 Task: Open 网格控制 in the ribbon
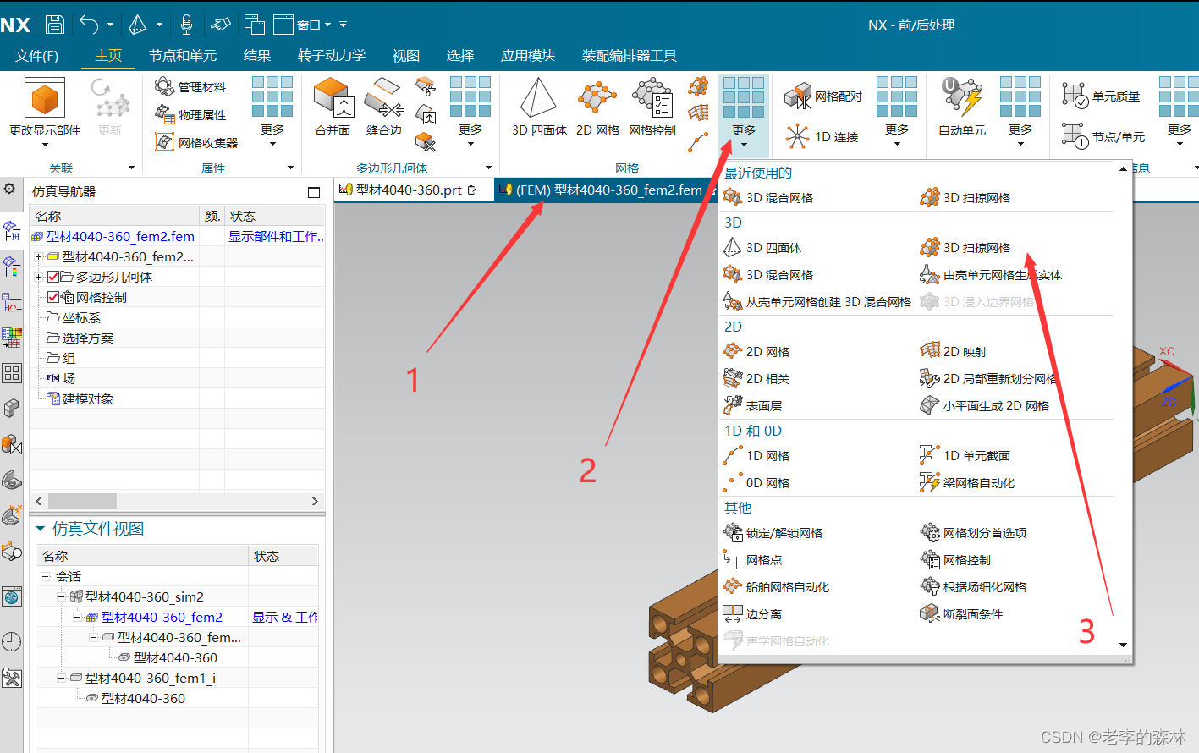pyautogui.click(x=652, y=107)
